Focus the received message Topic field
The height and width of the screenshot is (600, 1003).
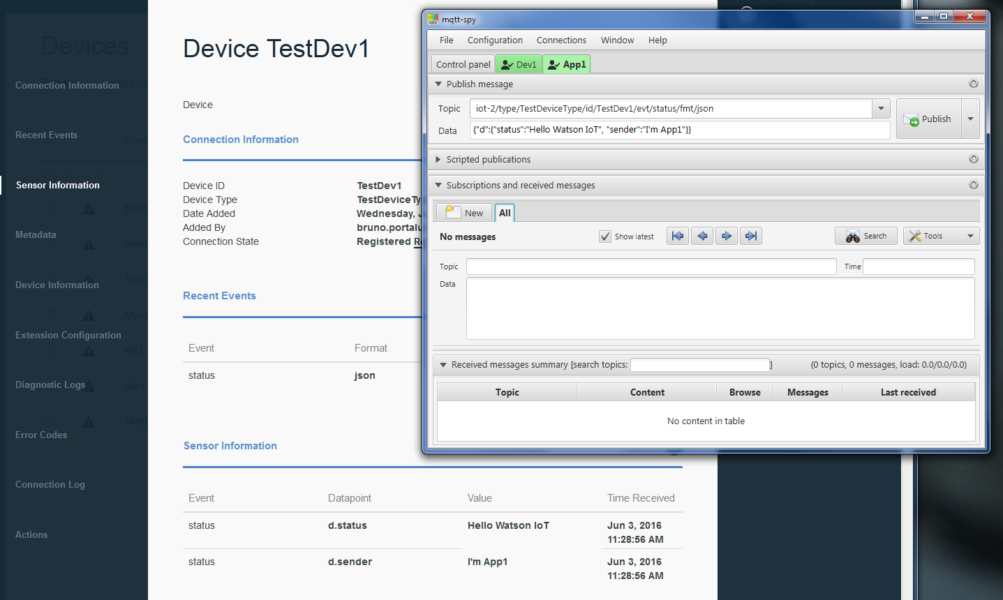coord(651,267)
